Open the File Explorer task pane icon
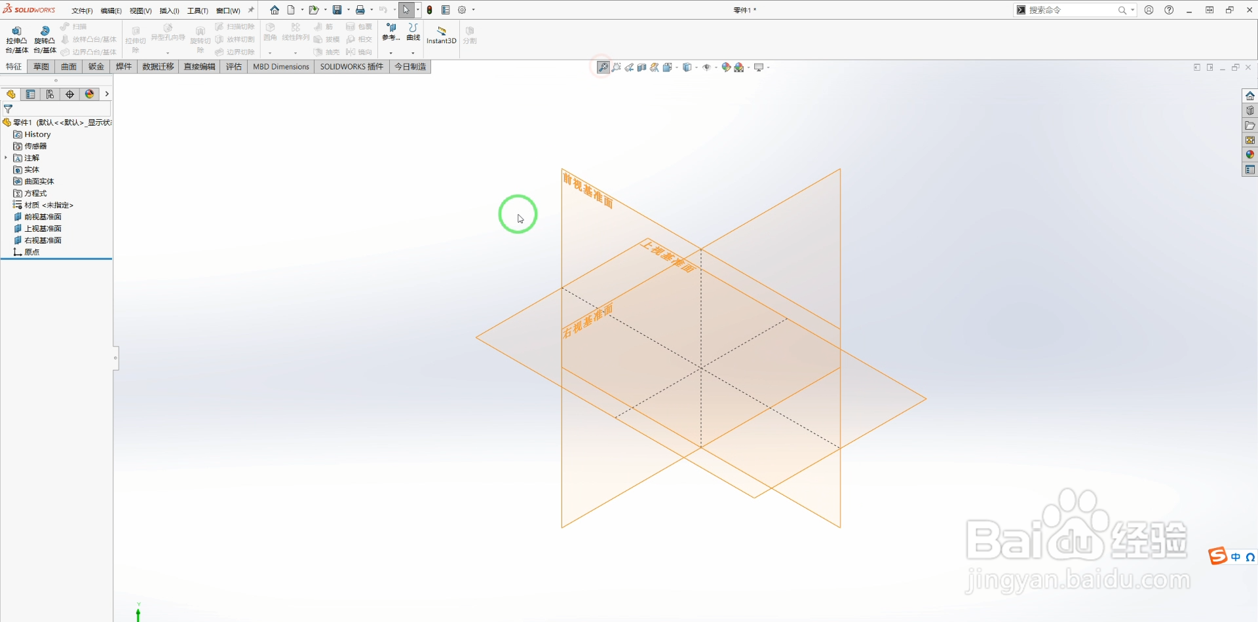1258x622 pixels. 1250,125
